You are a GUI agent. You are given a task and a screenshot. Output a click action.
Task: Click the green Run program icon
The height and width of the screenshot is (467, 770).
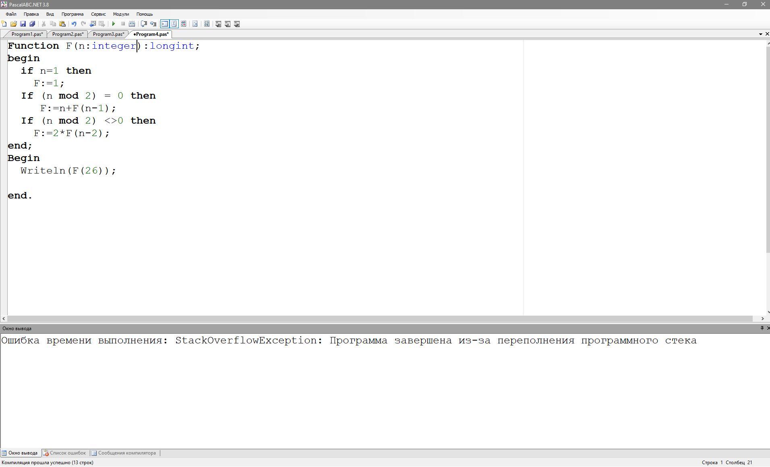[x=114, y=24]
